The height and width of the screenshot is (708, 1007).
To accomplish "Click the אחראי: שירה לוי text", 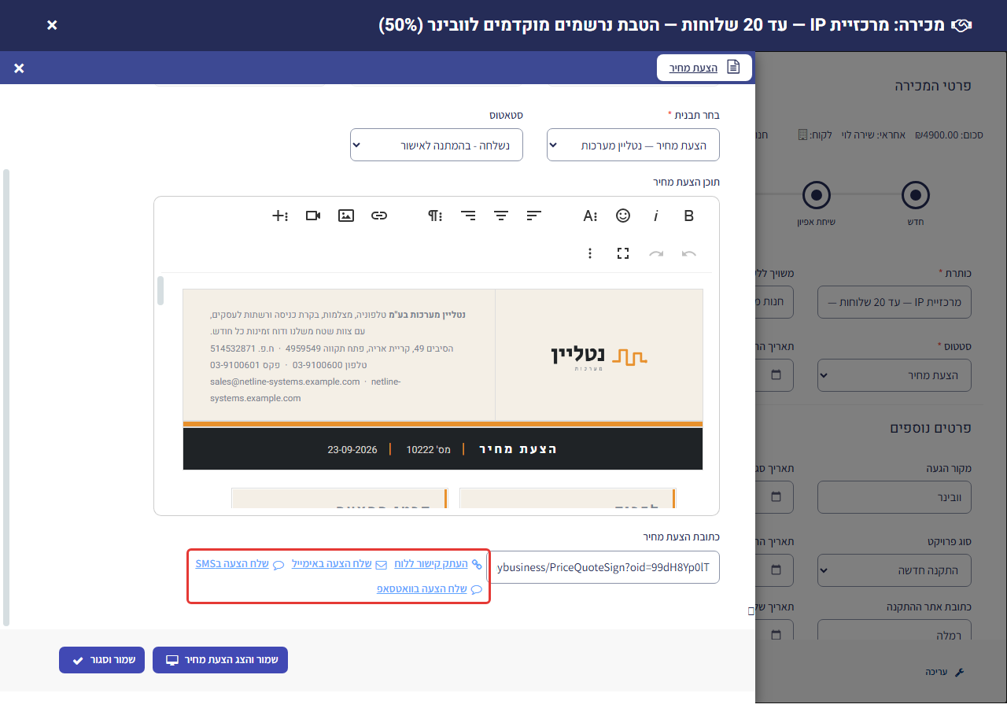I will (873, 135).
